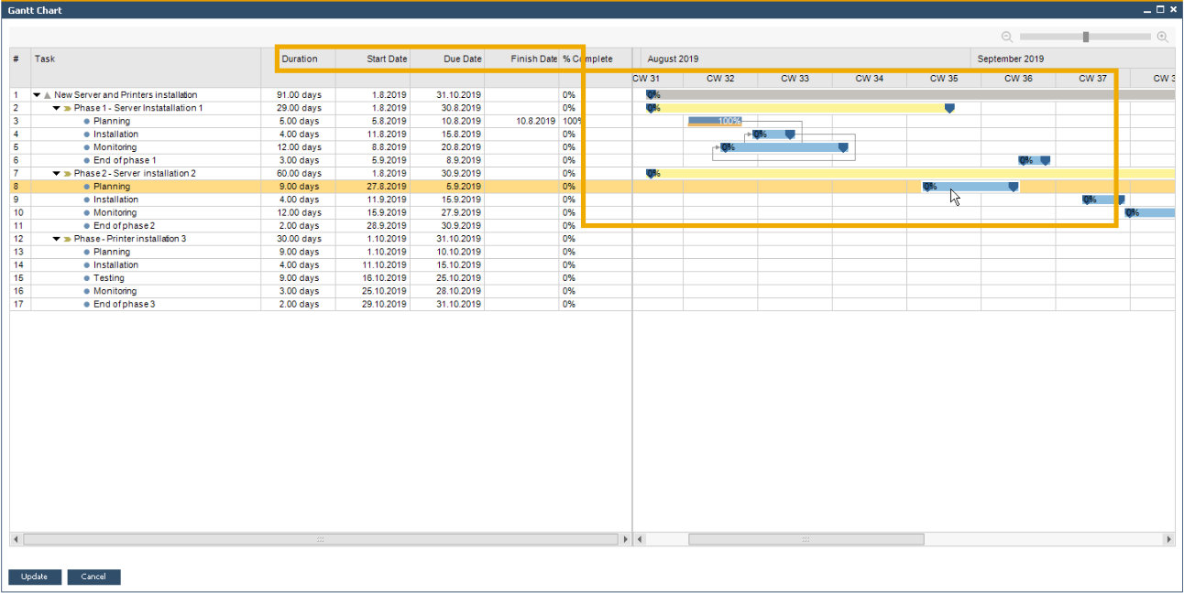Click the CW 35 week header

pyautogui.click(x=944, y=79)
